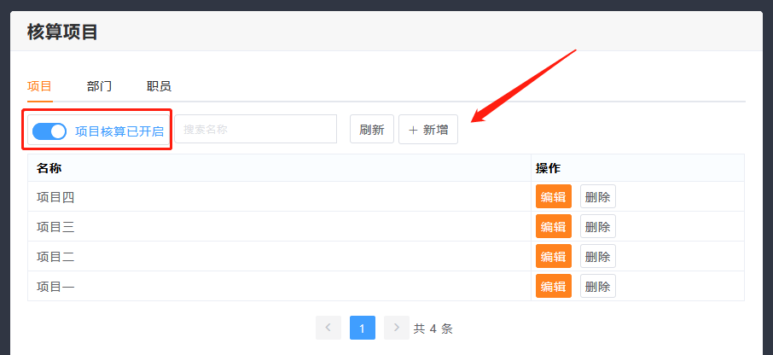Click the 新增 button to add project
This screenshot has height=355, width=773.
point(428,130)
